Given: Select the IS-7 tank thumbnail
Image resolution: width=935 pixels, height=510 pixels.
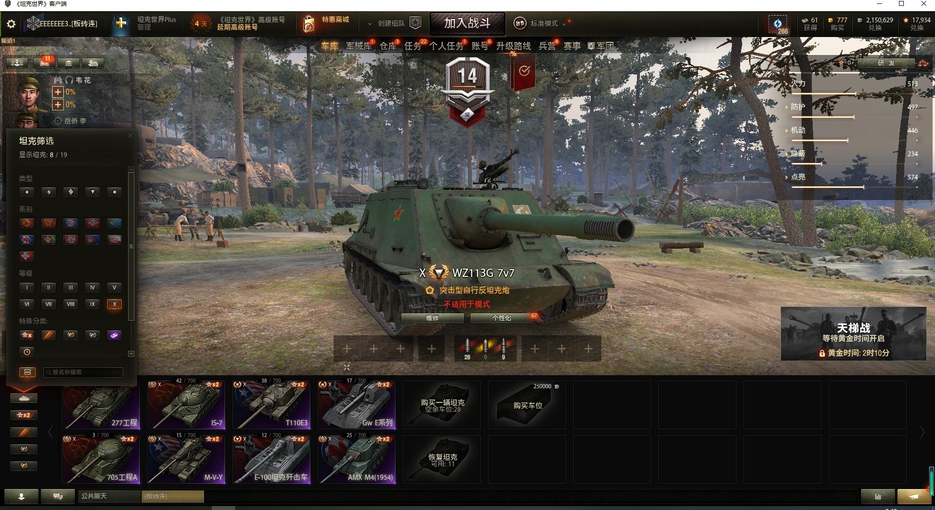Looking at the screenshot, I should 186,405.
